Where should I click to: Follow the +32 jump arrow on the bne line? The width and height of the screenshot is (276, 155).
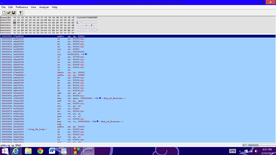97,121
